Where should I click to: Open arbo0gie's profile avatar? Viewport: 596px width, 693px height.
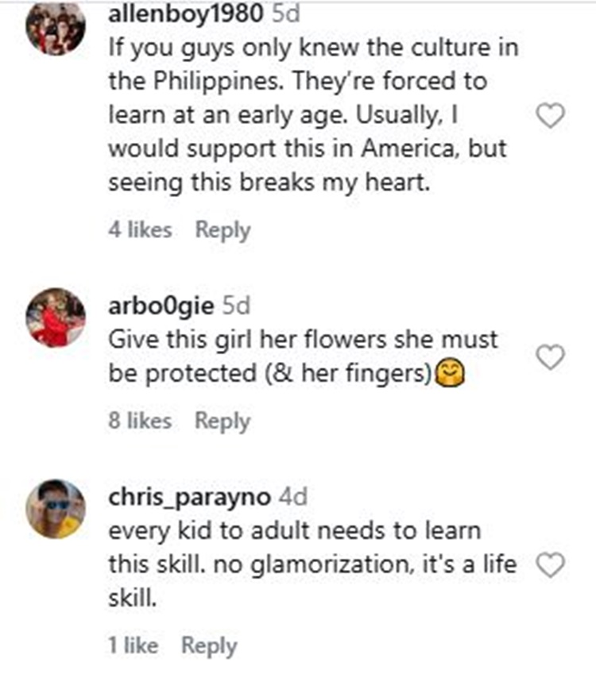point(56,318)
